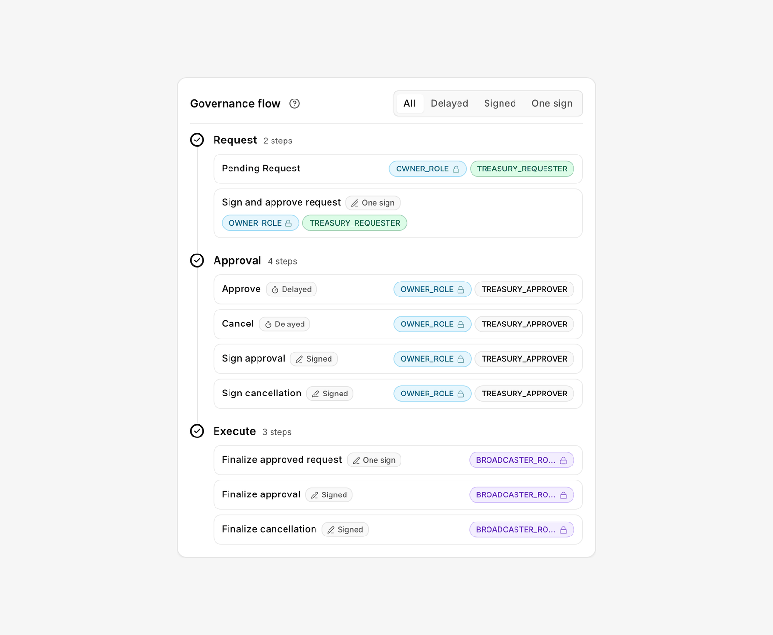Click TREASURY_REQUESTER badge under Sign and approve request
The image size is (773, 635).
click(355, 223)
